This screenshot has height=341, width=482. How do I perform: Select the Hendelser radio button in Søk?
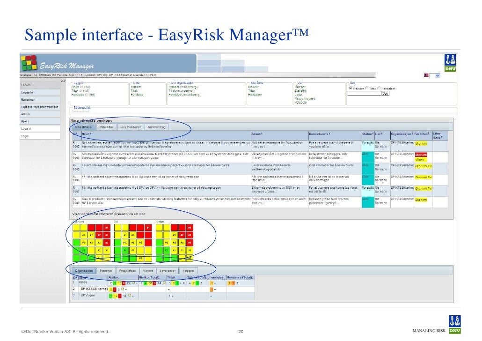[379, 88]
